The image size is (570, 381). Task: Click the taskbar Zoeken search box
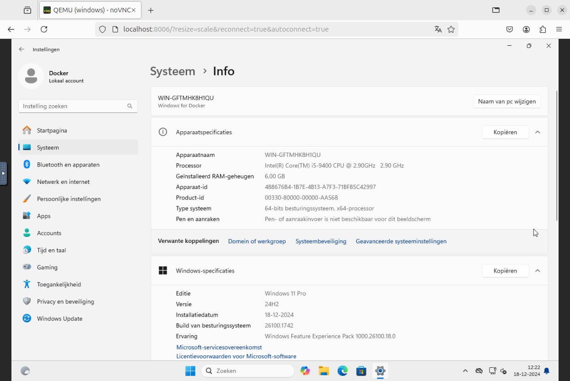(247, 371)
